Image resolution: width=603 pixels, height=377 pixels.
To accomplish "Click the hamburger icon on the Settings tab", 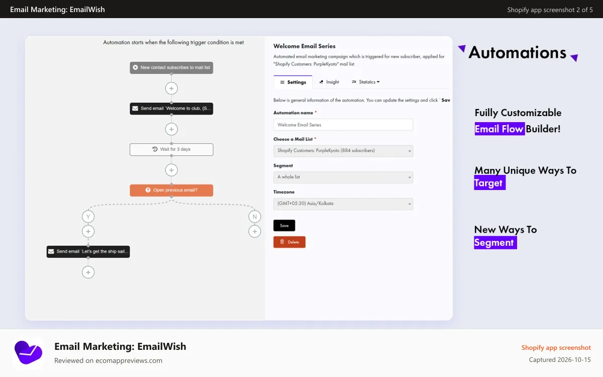I will click(x=282, y=82).
